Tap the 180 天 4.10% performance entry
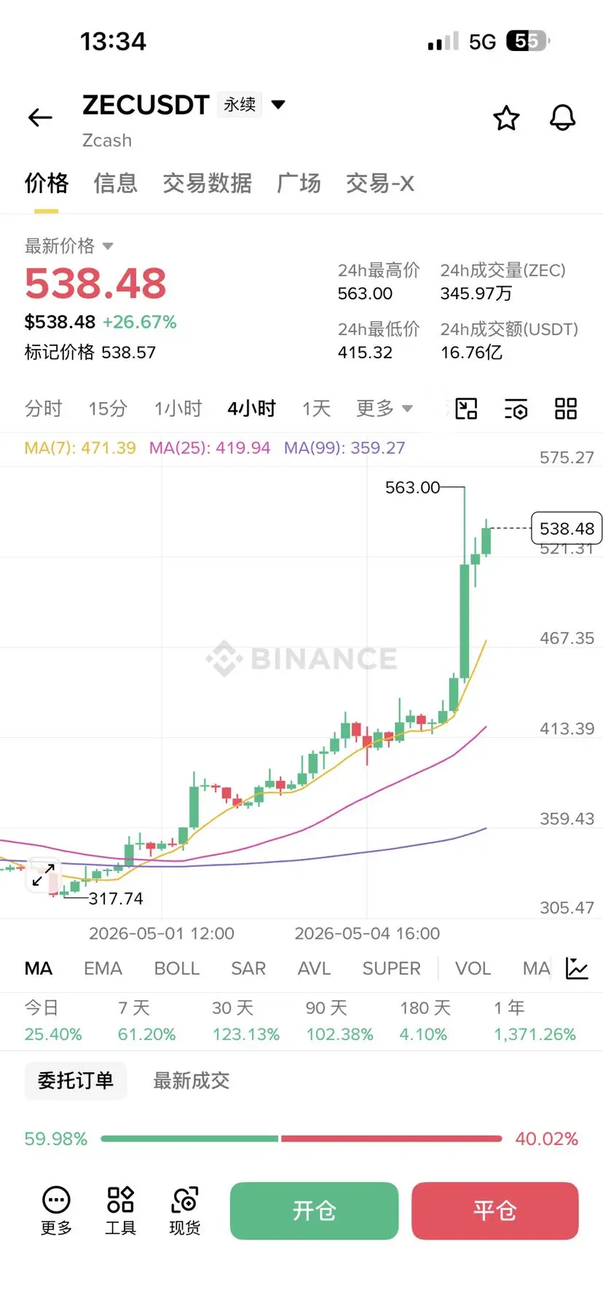Screen dimensions: 603x1306 click(425, 1021)
